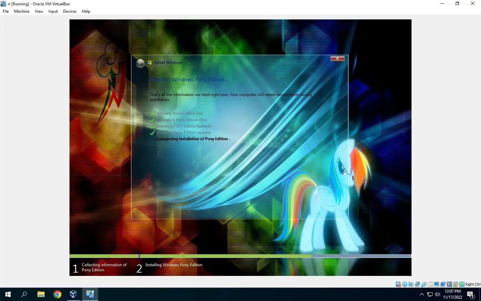Open the Help menu
Viewport: 481px width, 301px height.
[86, 11]
